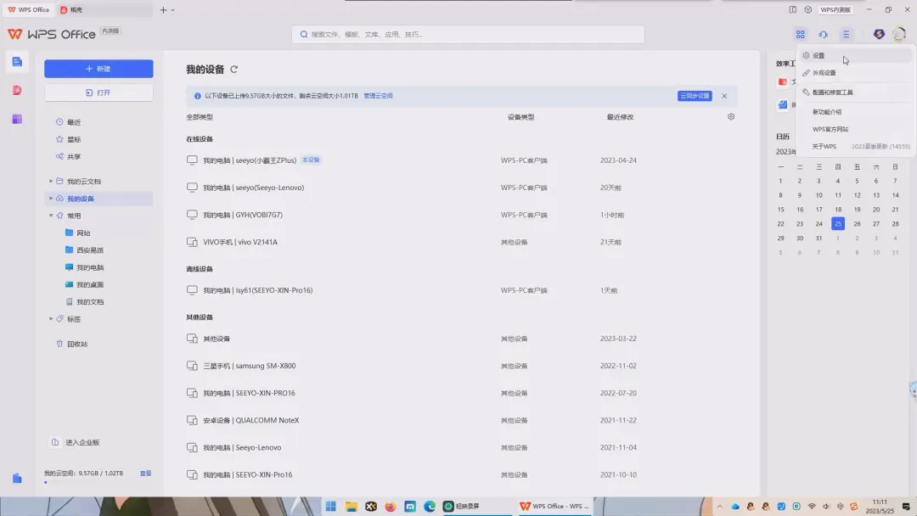917x516 pixels.
Task: Open the app grid icon in top toolbar
Action: [x=800, y=35]
